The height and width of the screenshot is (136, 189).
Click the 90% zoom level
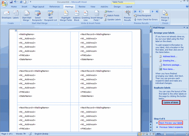point(159,134)
